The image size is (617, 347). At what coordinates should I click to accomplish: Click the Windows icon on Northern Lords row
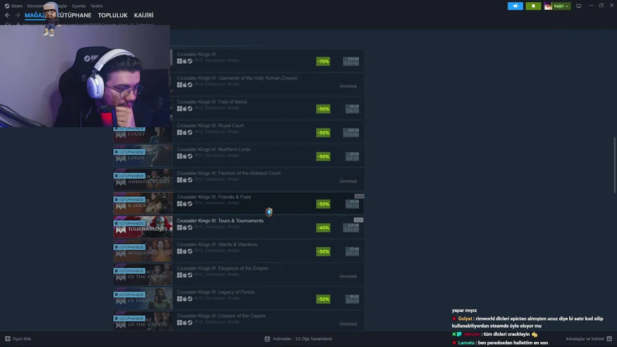pyautogui.click(x=179, y=156)
